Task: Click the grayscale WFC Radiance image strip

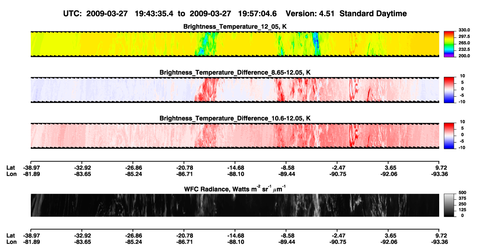Action: tap(235, 205)
